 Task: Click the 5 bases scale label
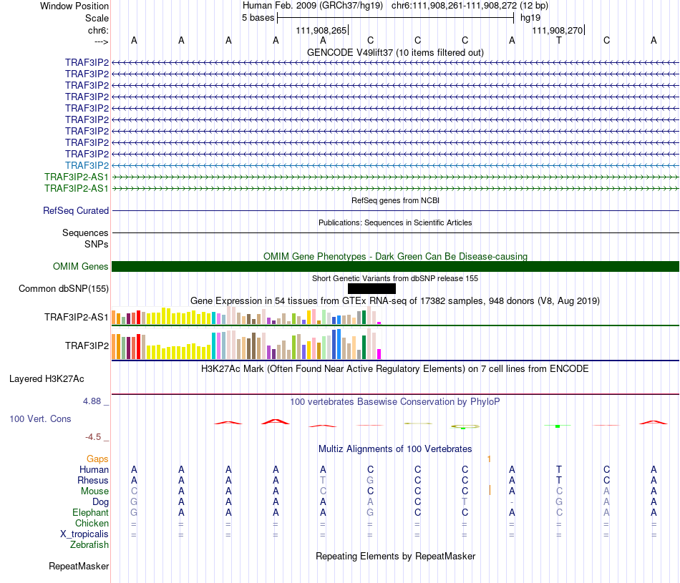coord(258,18)
